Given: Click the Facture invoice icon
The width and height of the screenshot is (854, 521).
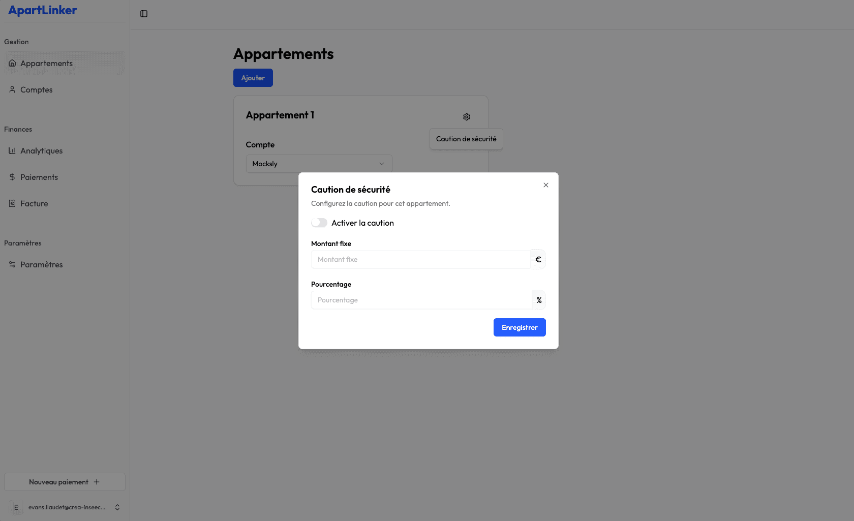Looking at the screenshot, I should coord(12,203).
